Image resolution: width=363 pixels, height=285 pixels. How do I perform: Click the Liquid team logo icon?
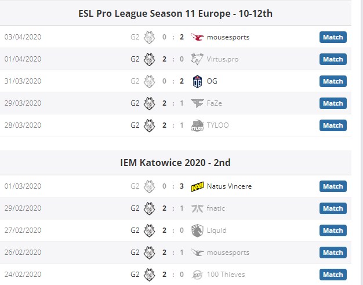point(197,230)
